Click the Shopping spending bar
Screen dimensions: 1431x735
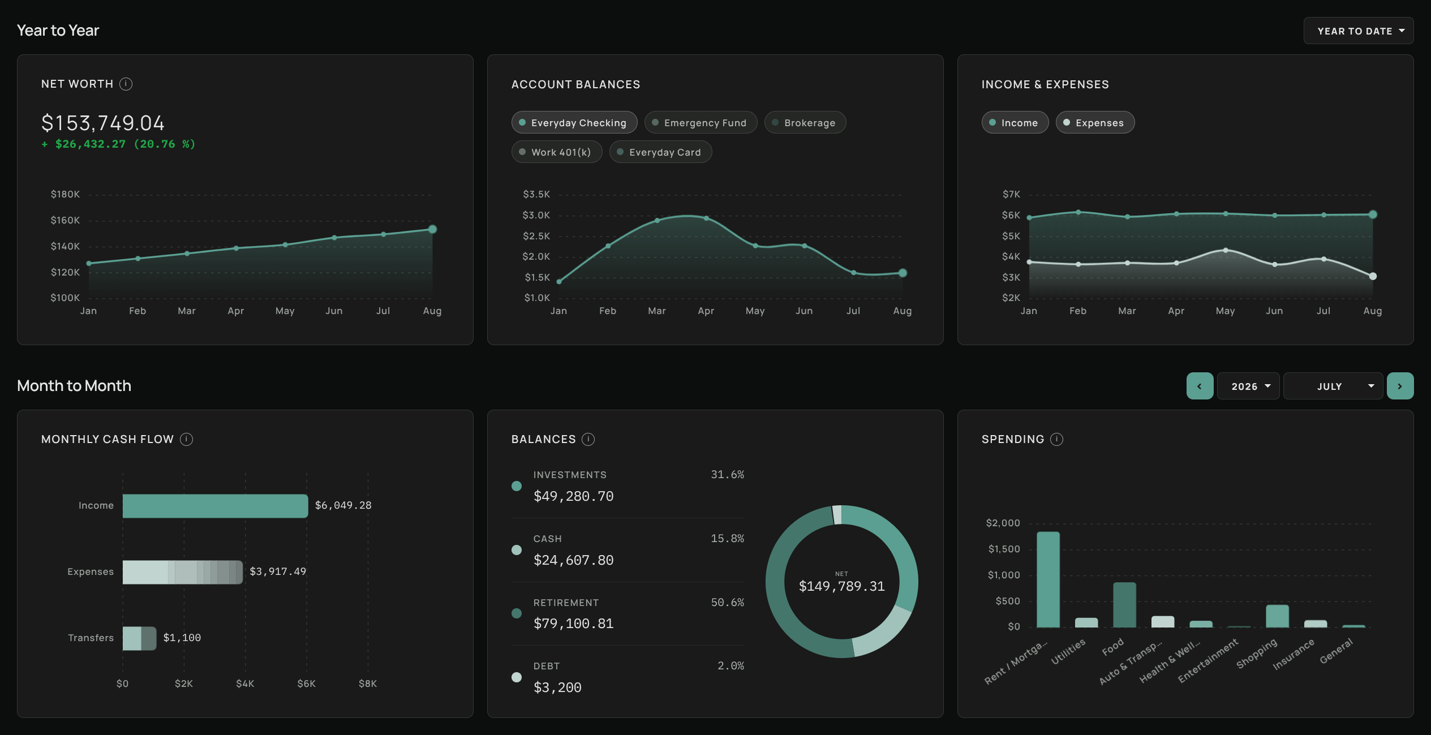(1277, 616)
